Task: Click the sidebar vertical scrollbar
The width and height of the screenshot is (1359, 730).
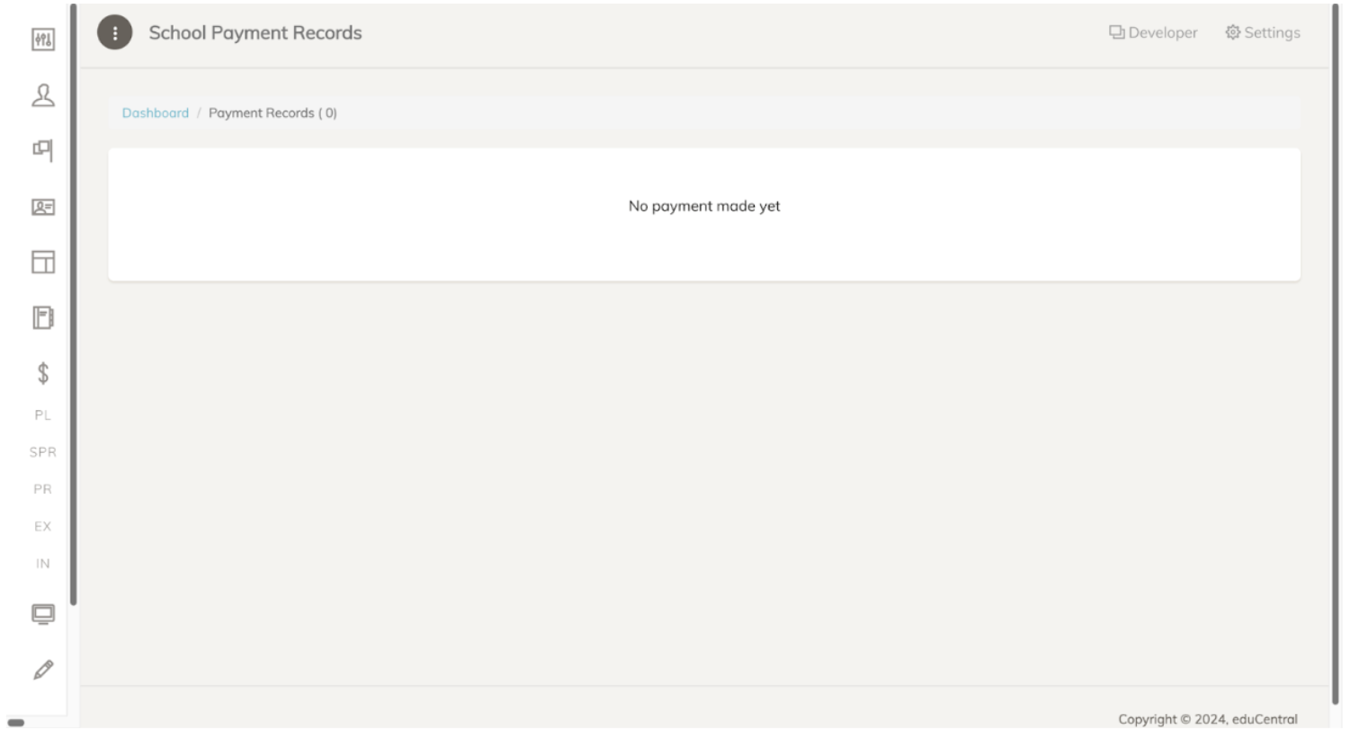Action: pyautogui.click(x=74, y=306)
